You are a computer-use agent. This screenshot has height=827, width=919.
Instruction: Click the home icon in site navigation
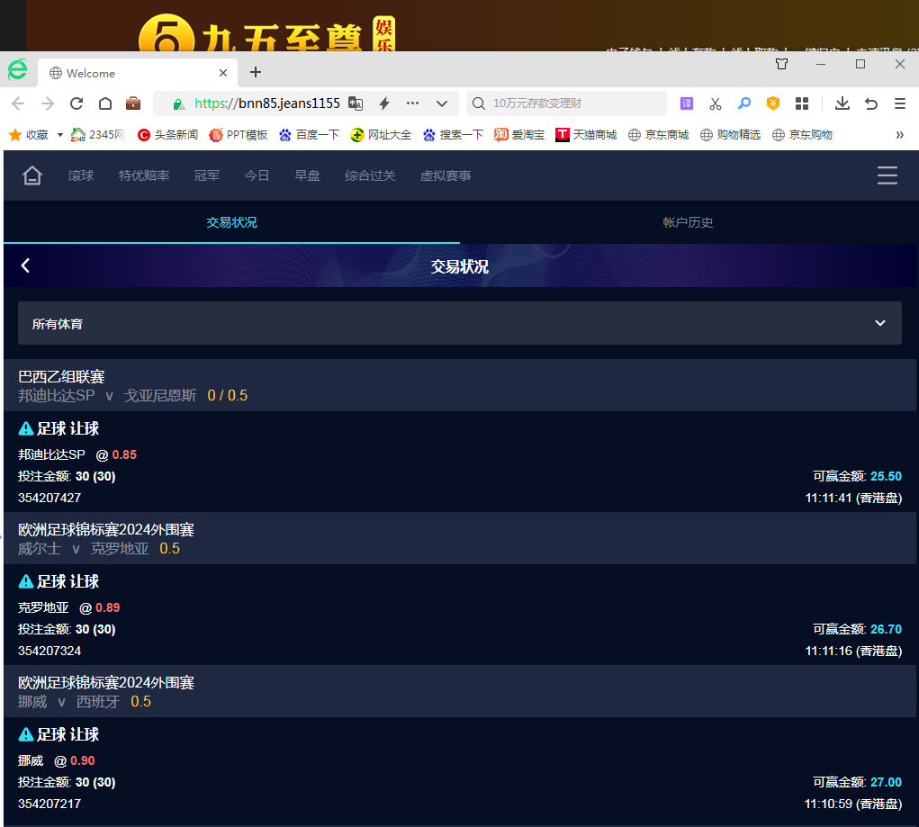tap(32, 175)
